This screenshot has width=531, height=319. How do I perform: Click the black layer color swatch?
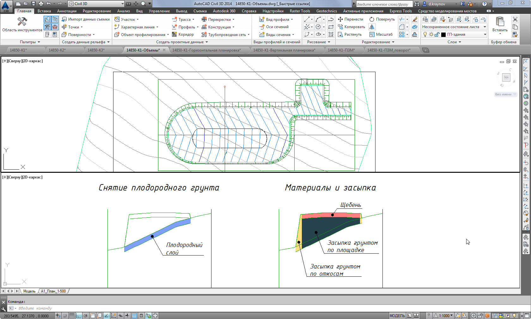coord(443,34)
